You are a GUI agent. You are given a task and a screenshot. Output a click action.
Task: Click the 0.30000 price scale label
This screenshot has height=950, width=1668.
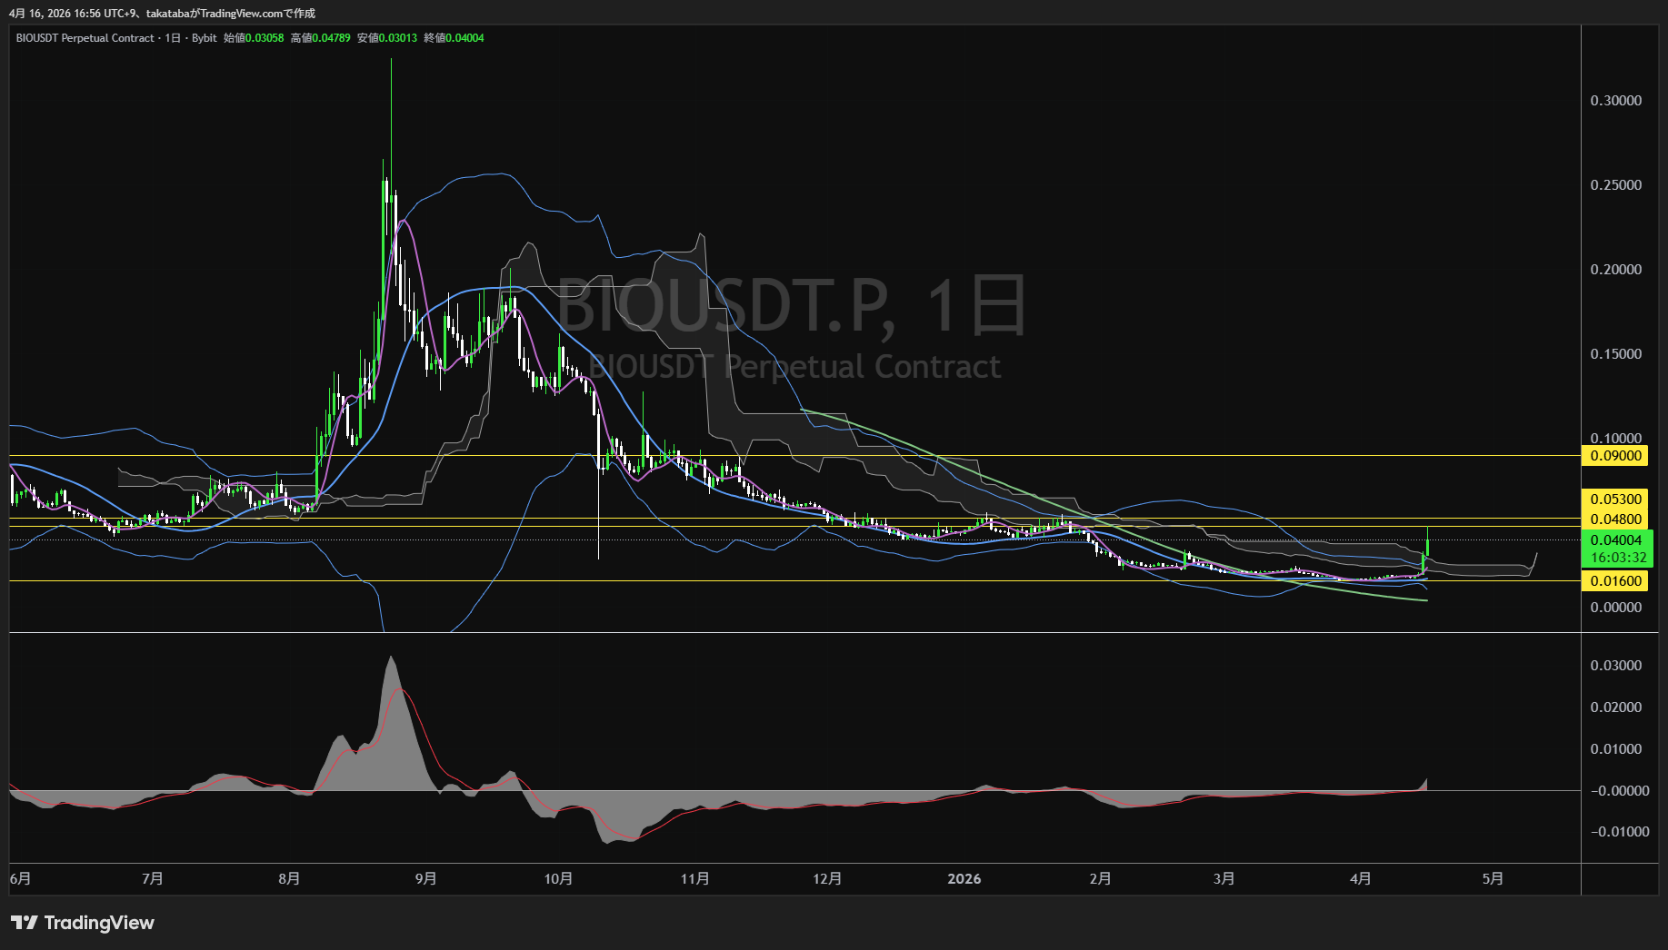(1615, 101)
